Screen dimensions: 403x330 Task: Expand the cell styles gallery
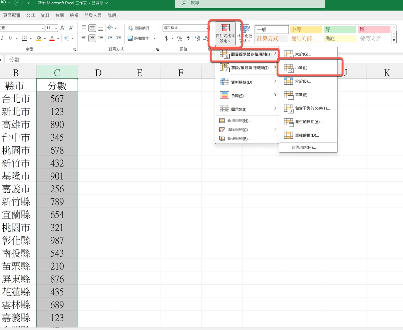pos(394,41)
